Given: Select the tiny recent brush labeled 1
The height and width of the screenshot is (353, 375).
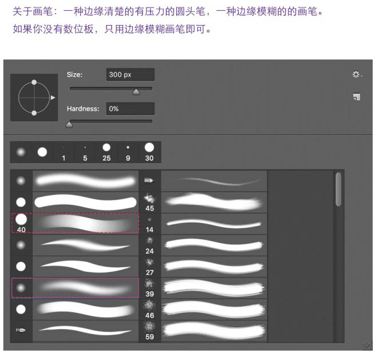Looking at the screenshot, I should 64,152.
